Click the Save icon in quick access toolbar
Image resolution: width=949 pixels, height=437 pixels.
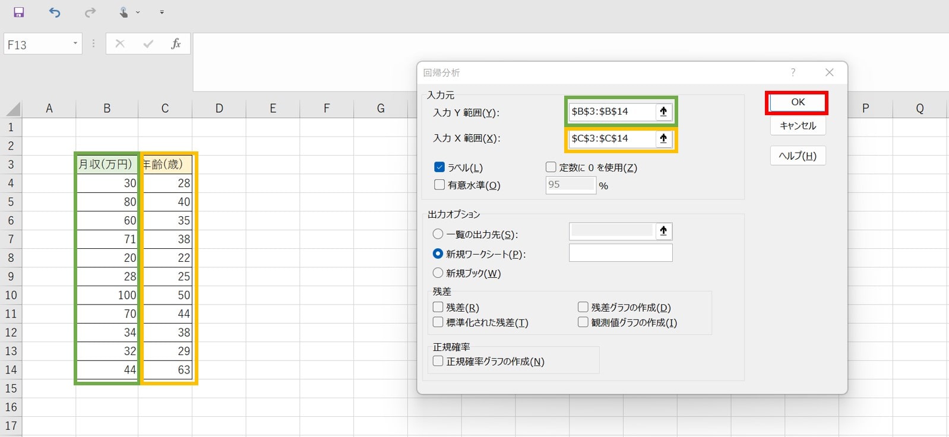[x=19, y=12]
